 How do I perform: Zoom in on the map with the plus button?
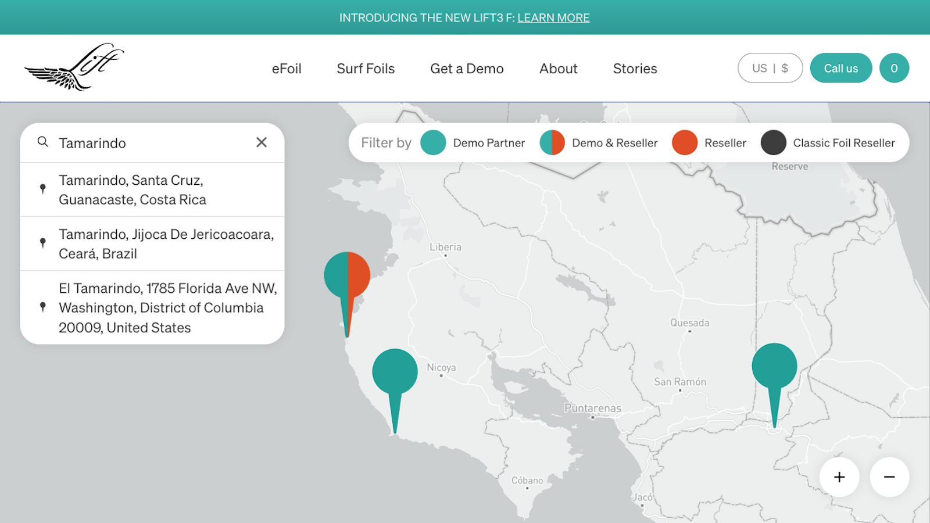coord(839,477)
